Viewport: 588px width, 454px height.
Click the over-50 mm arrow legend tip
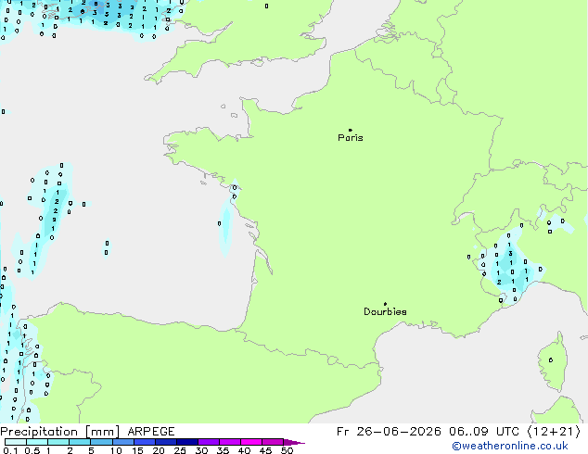(294, 442)
